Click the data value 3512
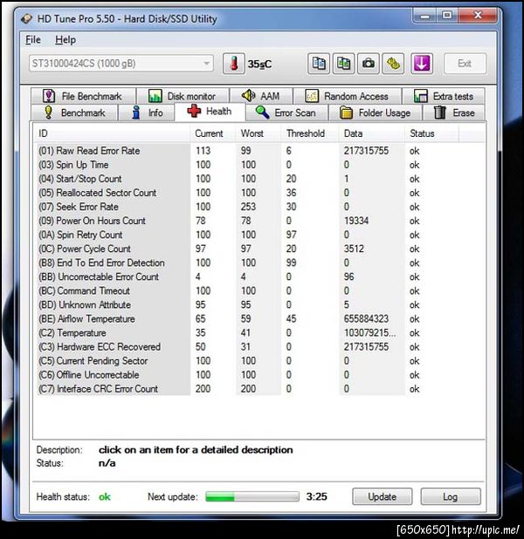 tap(354, 249)
